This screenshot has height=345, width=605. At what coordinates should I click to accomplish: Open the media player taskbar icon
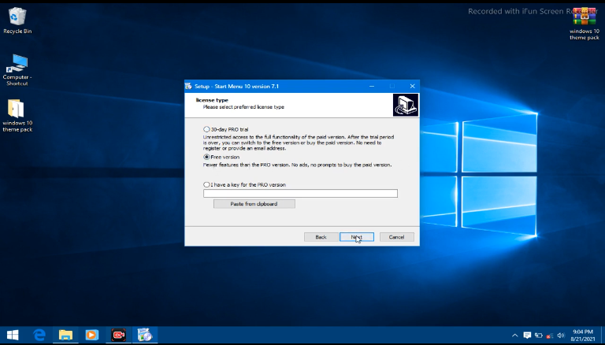[x=92, y=335]
